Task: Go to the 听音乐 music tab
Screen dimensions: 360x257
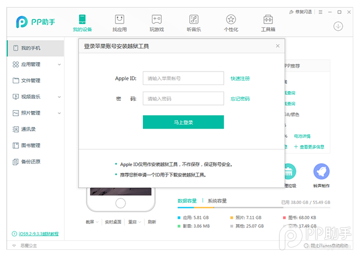Action: point(194,23)
